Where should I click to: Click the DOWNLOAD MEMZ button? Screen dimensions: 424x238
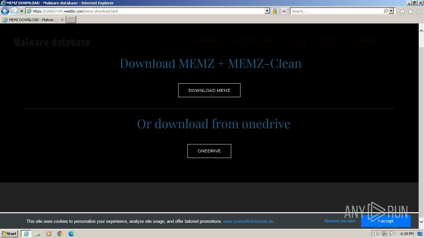click(x=209, y=90)
